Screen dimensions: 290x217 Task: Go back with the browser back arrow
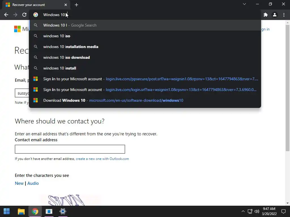pos(6,15)
